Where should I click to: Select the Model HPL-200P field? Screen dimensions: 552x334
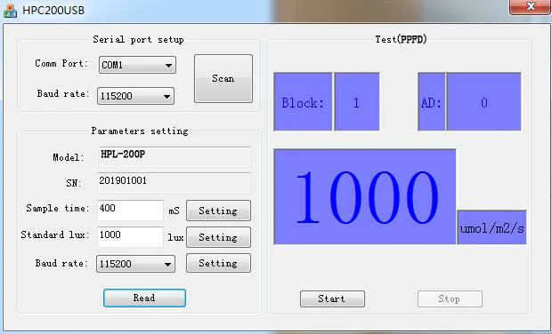pos(175,156)
